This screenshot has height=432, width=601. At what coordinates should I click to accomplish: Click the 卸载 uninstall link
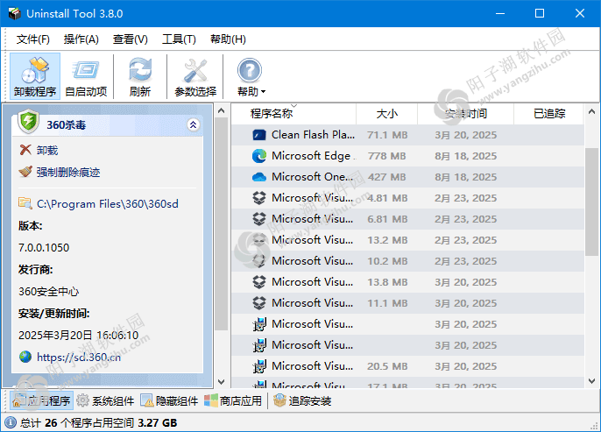coord(47,150)
